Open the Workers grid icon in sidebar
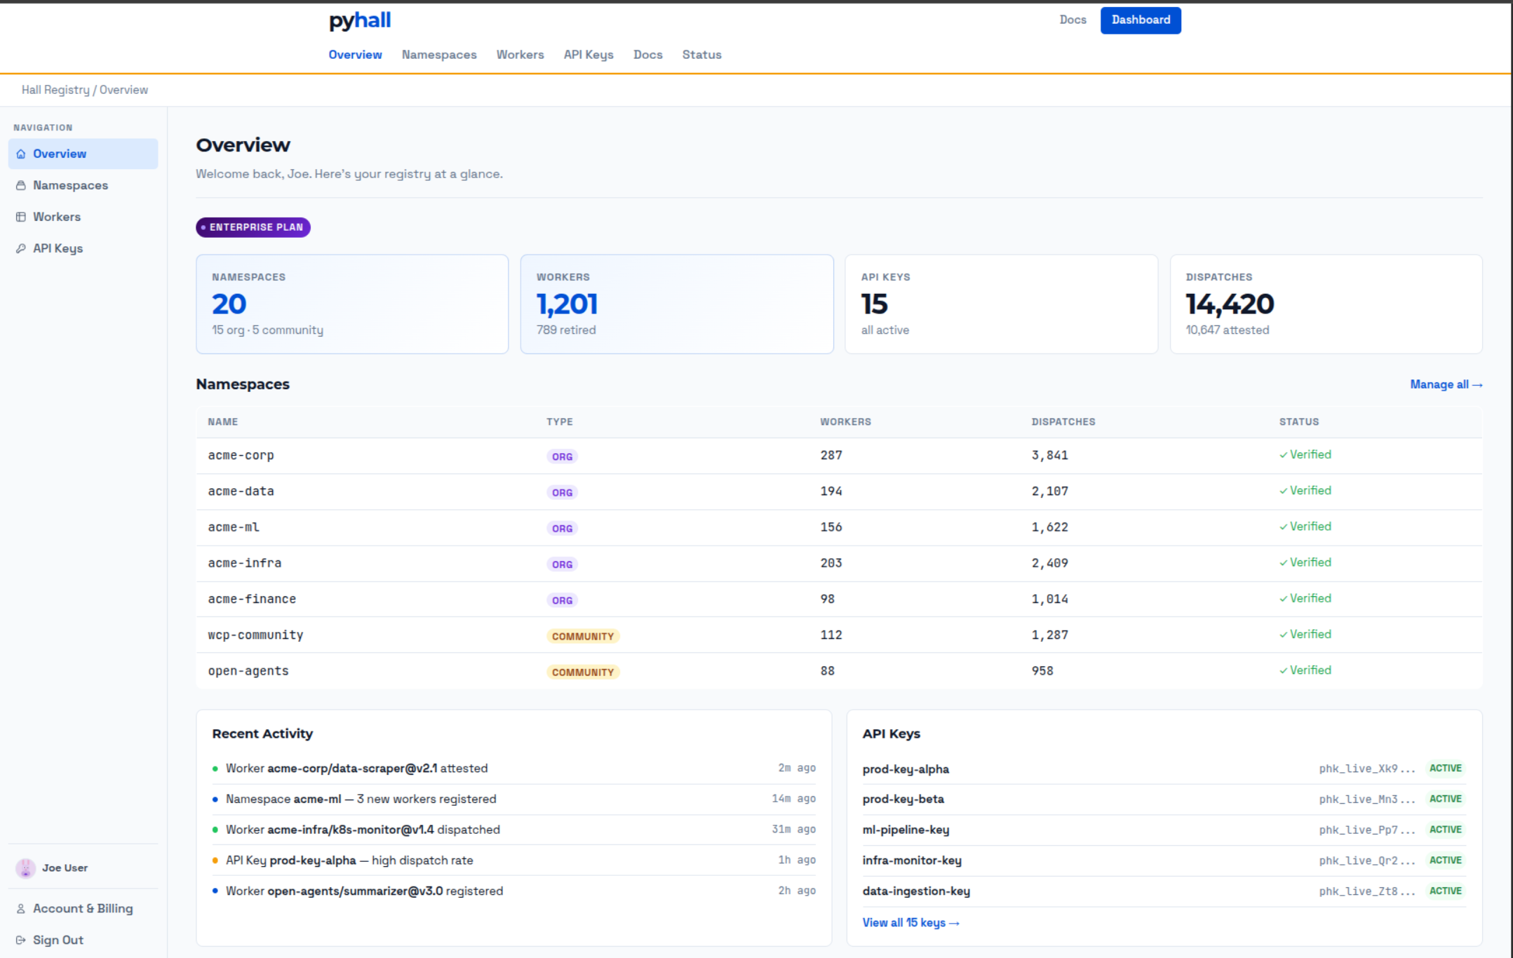 tap(21, 216)
